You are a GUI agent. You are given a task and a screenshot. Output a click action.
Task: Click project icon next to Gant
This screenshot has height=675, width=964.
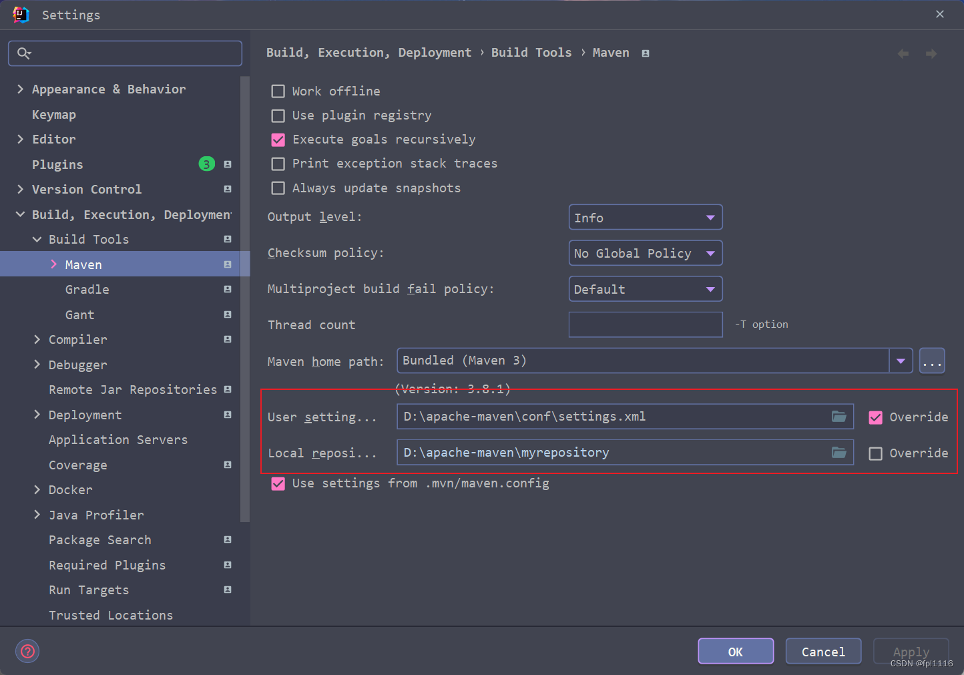[x=228, y=314]
